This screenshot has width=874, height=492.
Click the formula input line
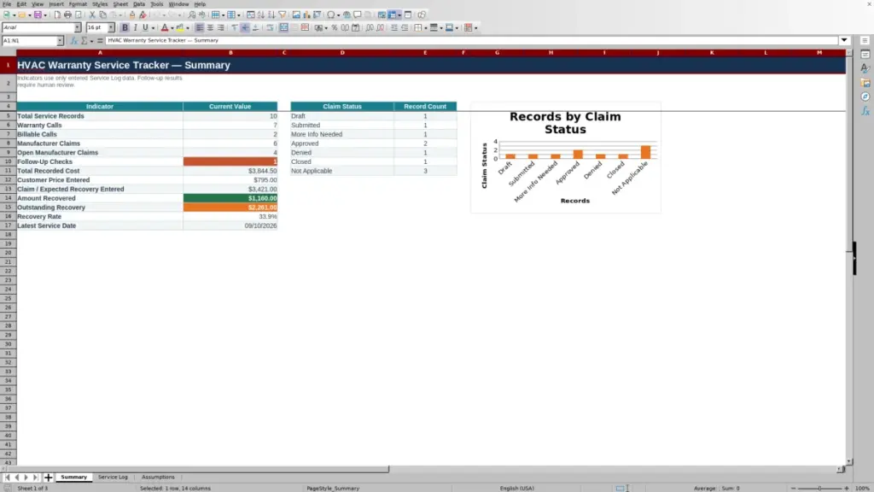coord(471,41)
